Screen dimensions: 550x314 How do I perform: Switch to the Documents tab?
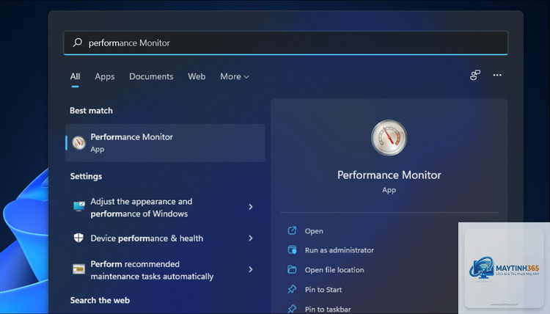click(x=151, y=76)
